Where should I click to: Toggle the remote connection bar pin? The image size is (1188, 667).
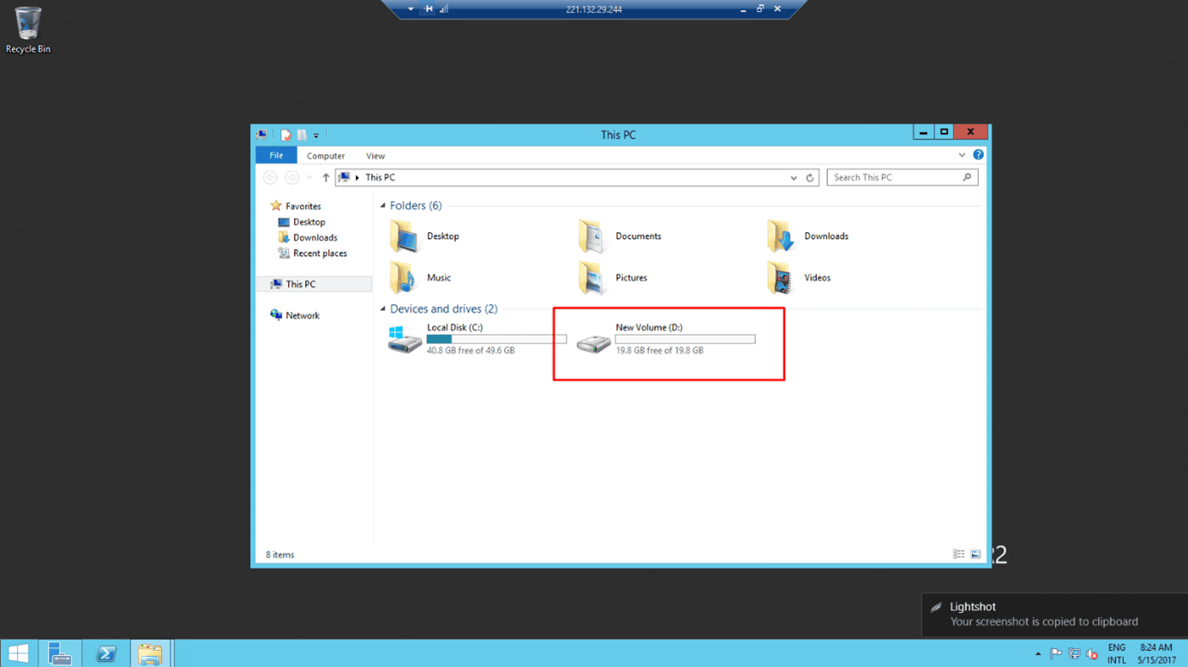pos(428,9)
